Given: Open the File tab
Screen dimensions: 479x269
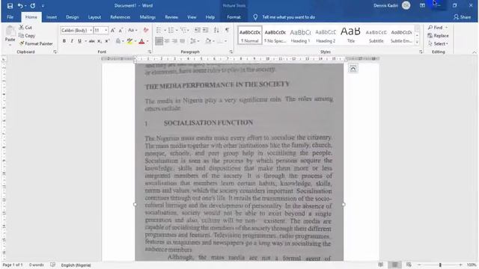Looking at the screenshot, I should (x=10, y=17).
